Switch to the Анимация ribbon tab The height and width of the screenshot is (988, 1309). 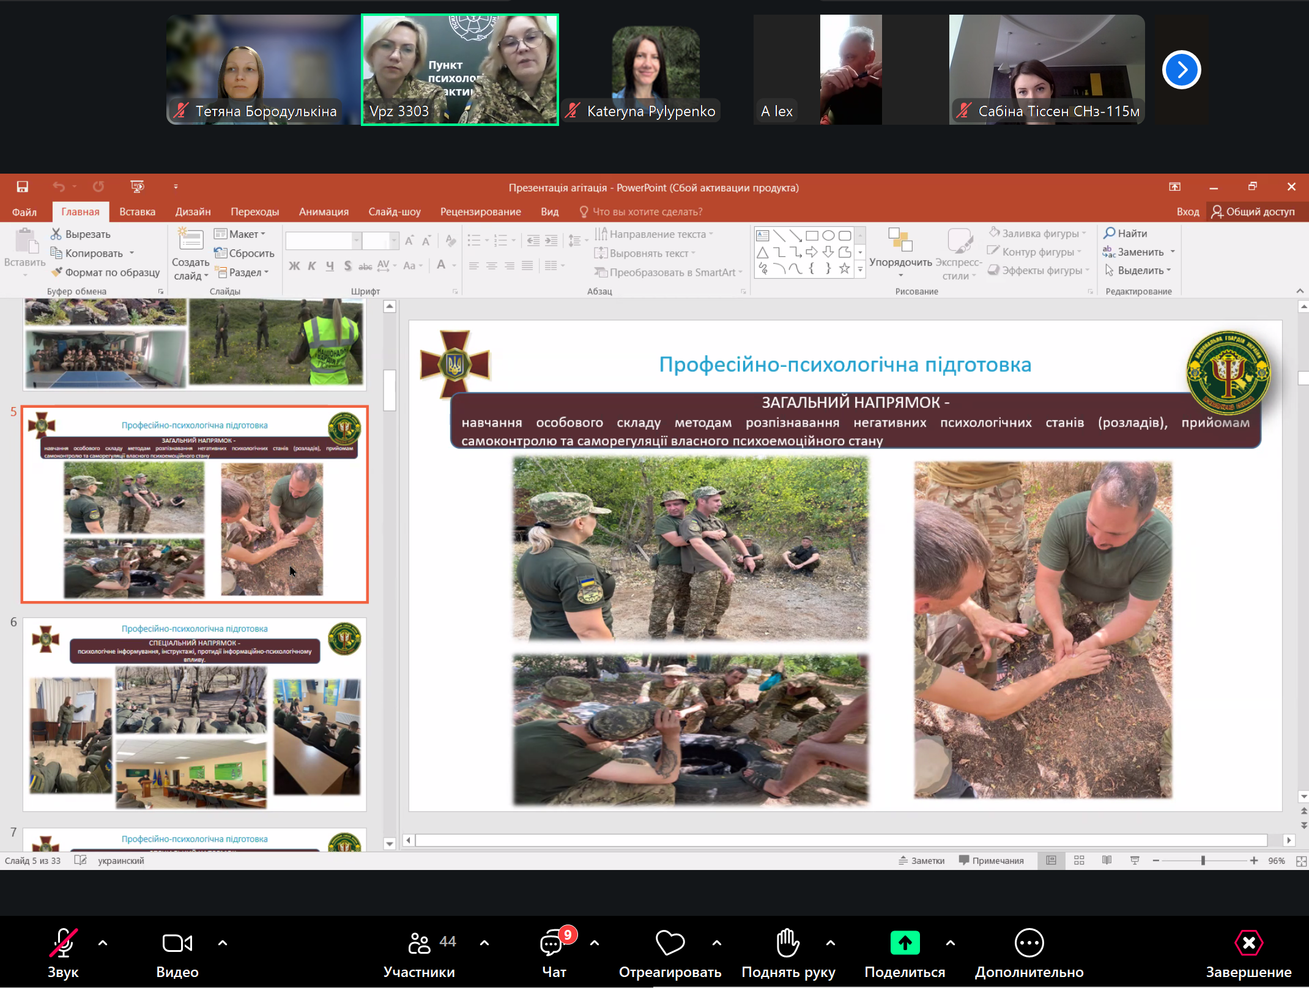(x=324, y=212)
